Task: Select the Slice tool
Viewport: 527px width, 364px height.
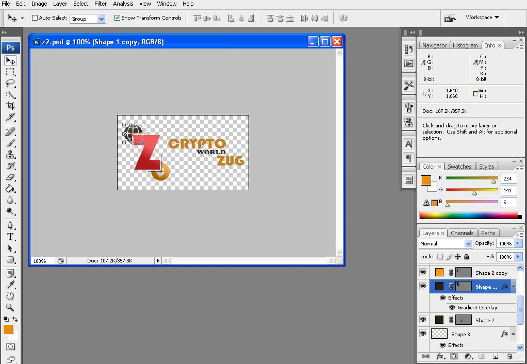Action: coord(10,117)
